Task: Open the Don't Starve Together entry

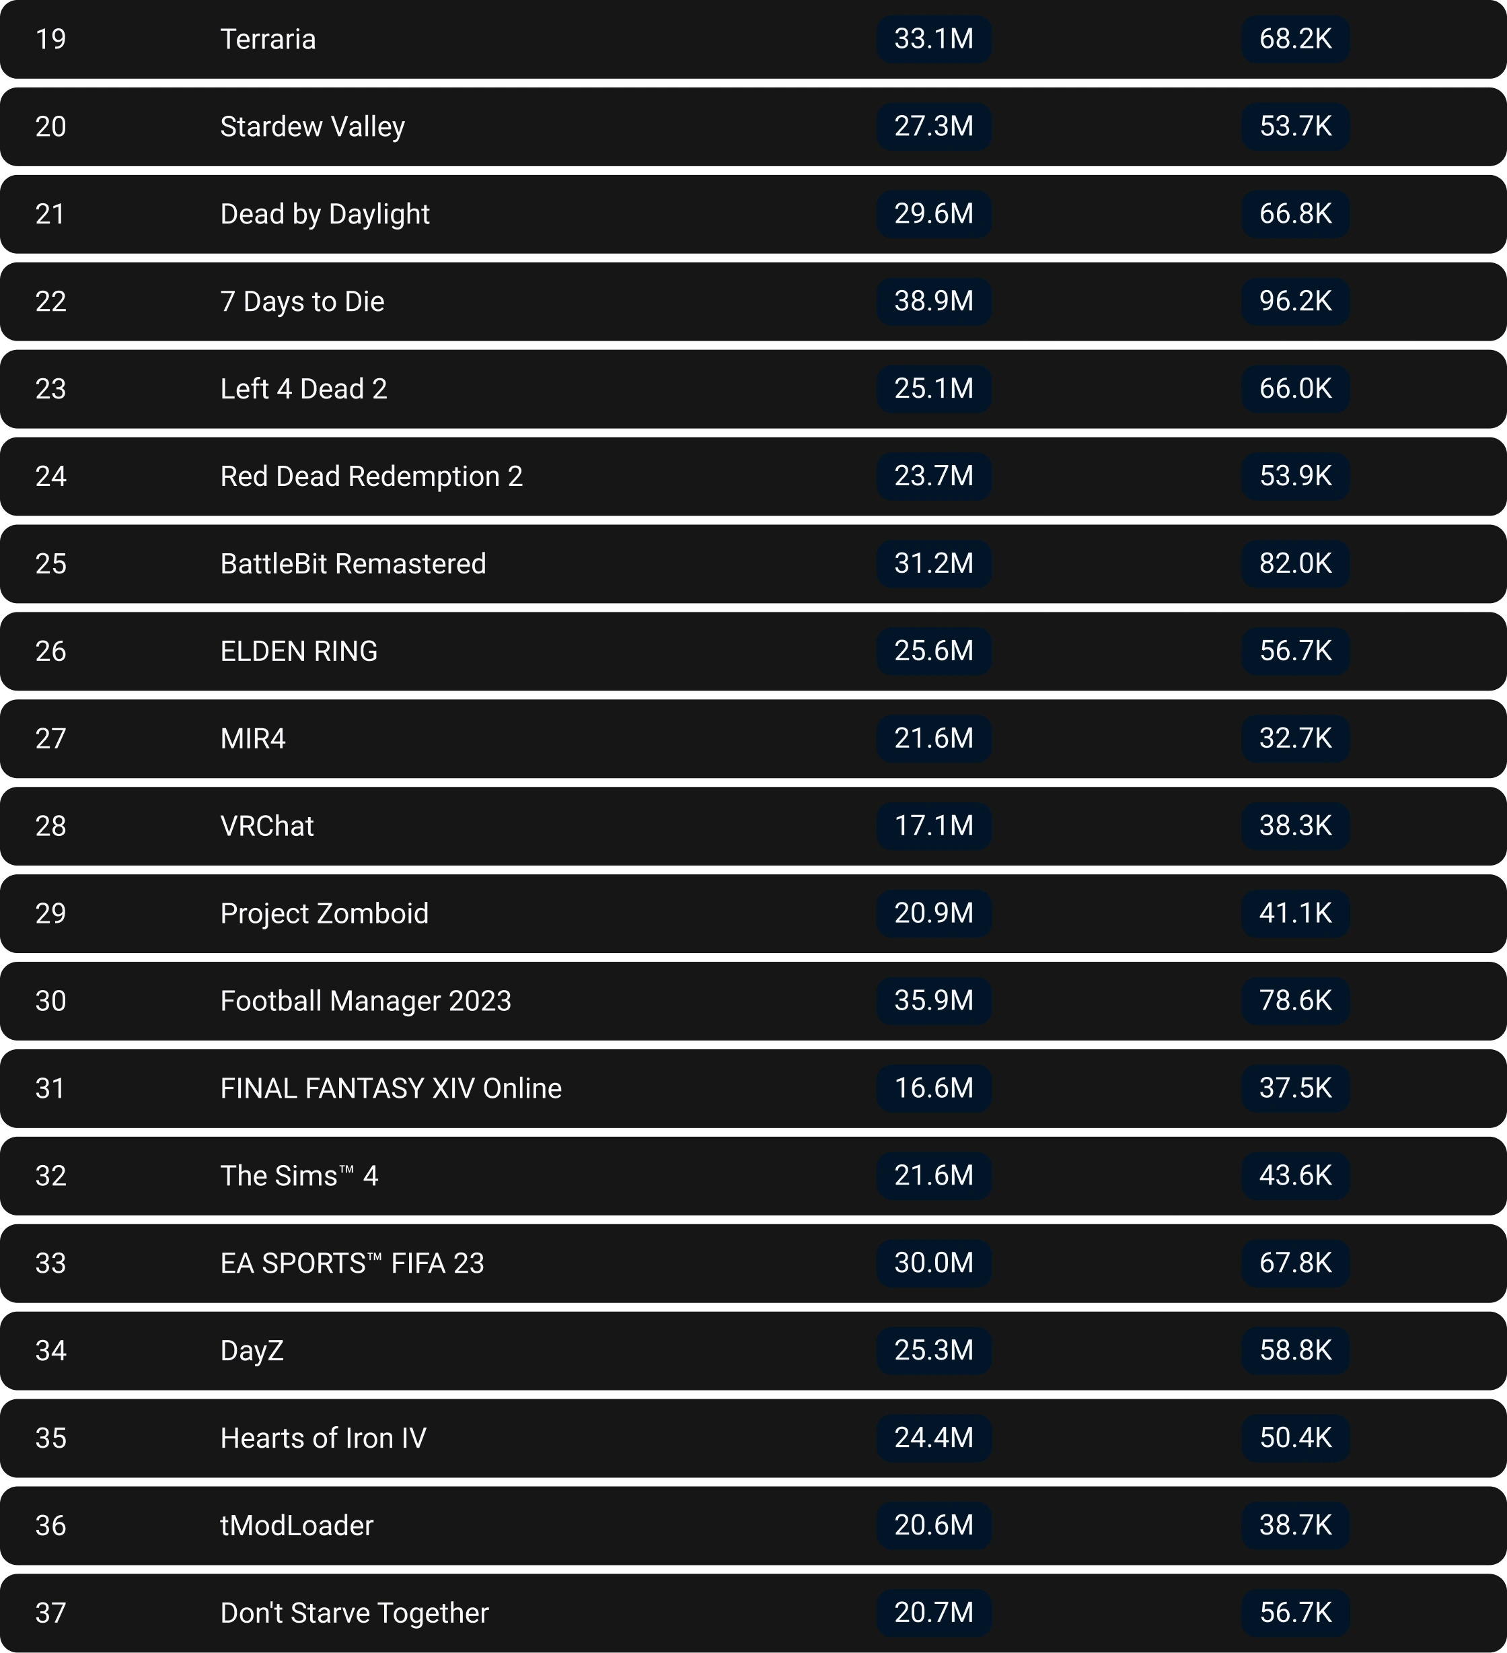Action: pyautogui.click(x=354, y=1613)
